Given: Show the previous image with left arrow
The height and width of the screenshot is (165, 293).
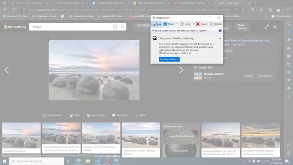Looking at the screenshot, I should [x=7, y=70].
